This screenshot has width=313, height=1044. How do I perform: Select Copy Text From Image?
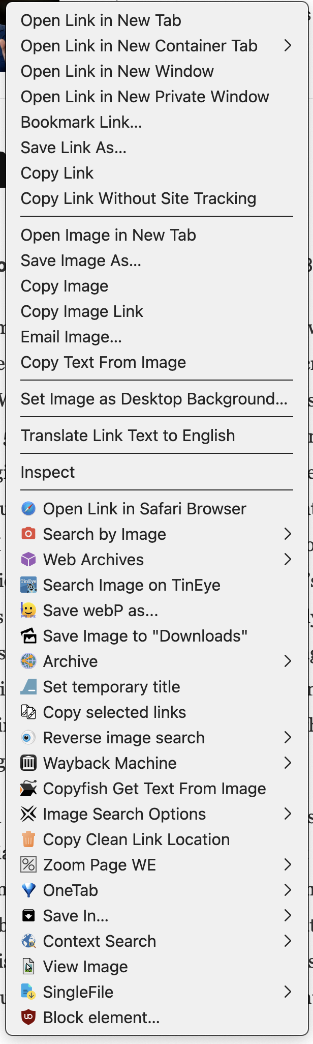103,362
